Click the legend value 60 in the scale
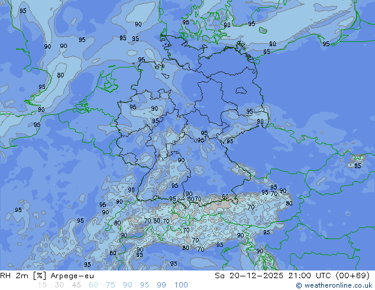Screen dimensions: 375x290 (x=93, y=285)
